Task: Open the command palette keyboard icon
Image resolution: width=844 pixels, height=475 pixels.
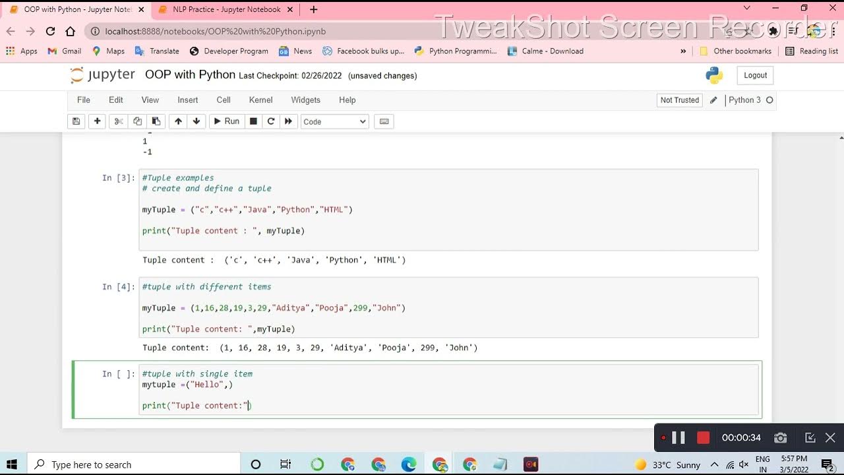Action: (x=384, y=121)
